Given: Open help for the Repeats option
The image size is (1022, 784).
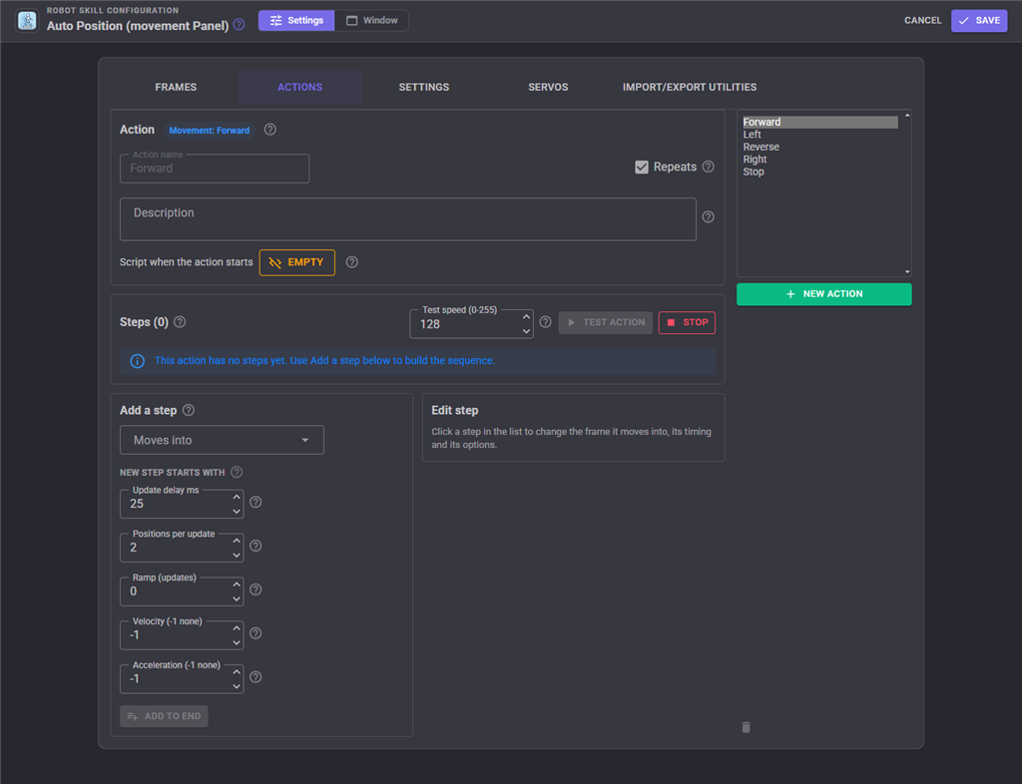Looking at the screenshot, I should click(x=708, y=167).
